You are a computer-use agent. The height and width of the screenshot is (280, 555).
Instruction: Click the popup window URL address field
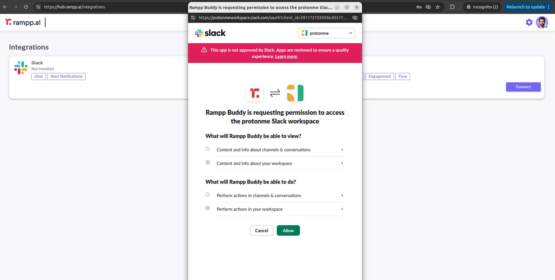[x=272, y=18]
